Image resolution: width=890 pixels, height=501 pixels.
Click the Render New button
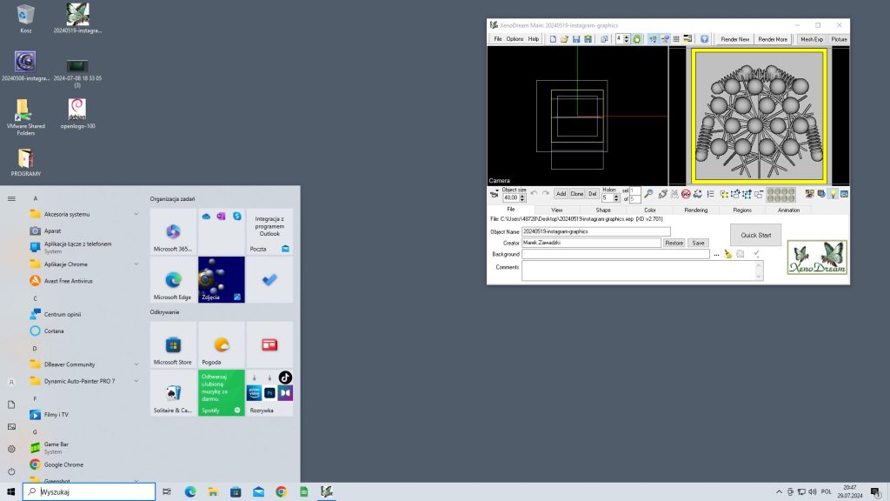point(734,39)
